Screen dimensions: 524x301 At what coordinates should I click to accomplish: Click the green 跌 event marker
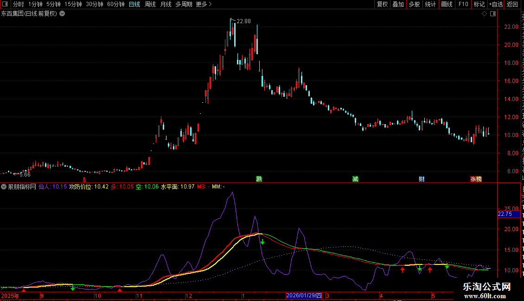[259, 179]
